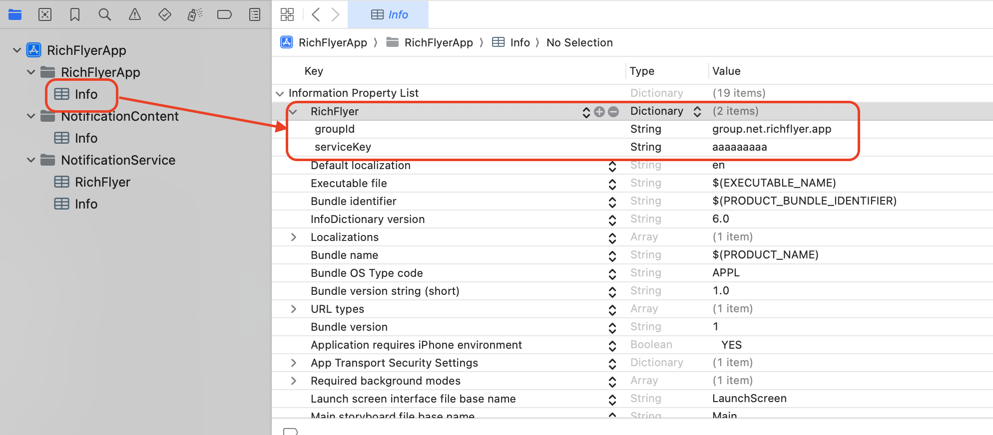Select Info plist under RichFlyerApp folder
Viewport: 993px width, 435px height.
76,94
